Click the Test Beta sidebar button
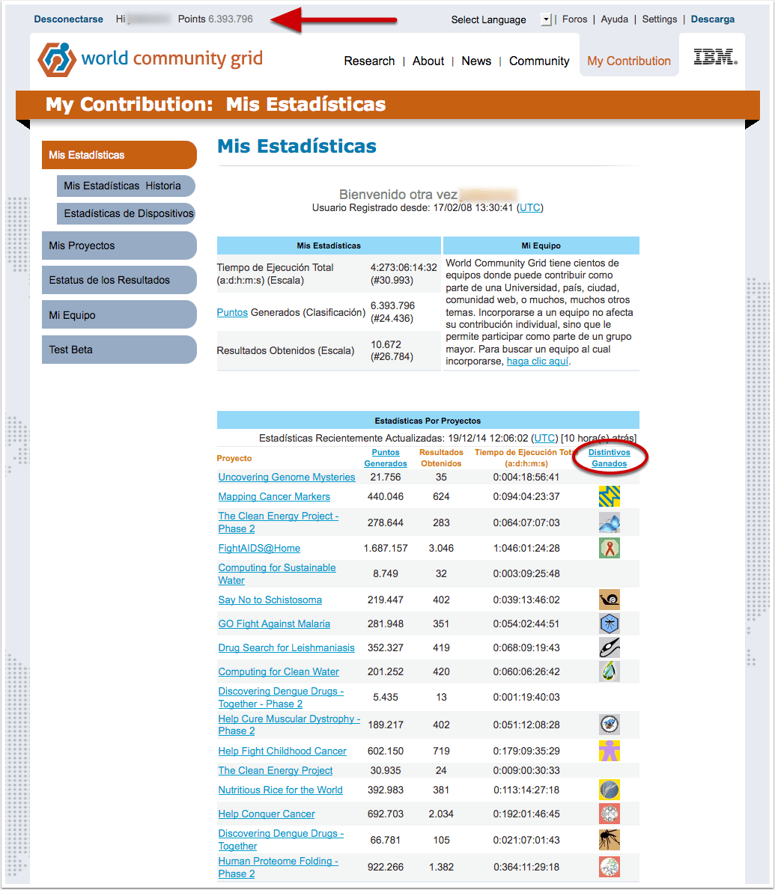Screen dimensions: 775x890 (119, 350)
